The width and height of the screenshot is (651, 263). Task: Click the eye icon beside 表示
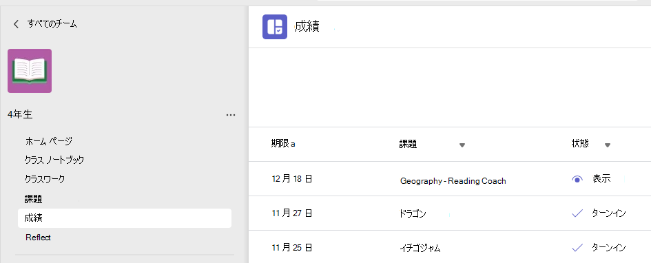tap(577, 180)
